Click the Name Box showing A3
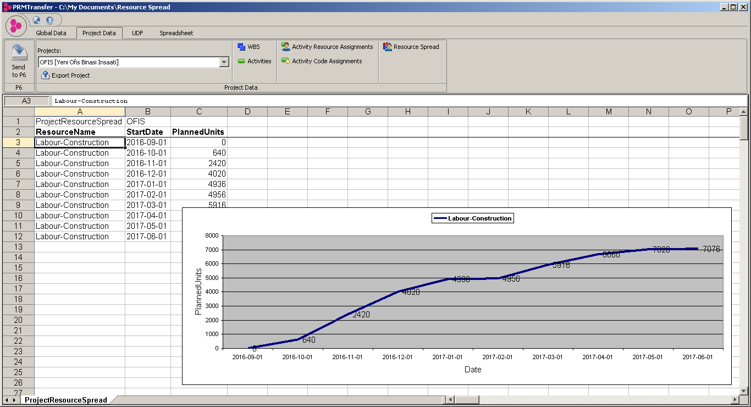The image size is (751, 407). click(x=26, y=101)
